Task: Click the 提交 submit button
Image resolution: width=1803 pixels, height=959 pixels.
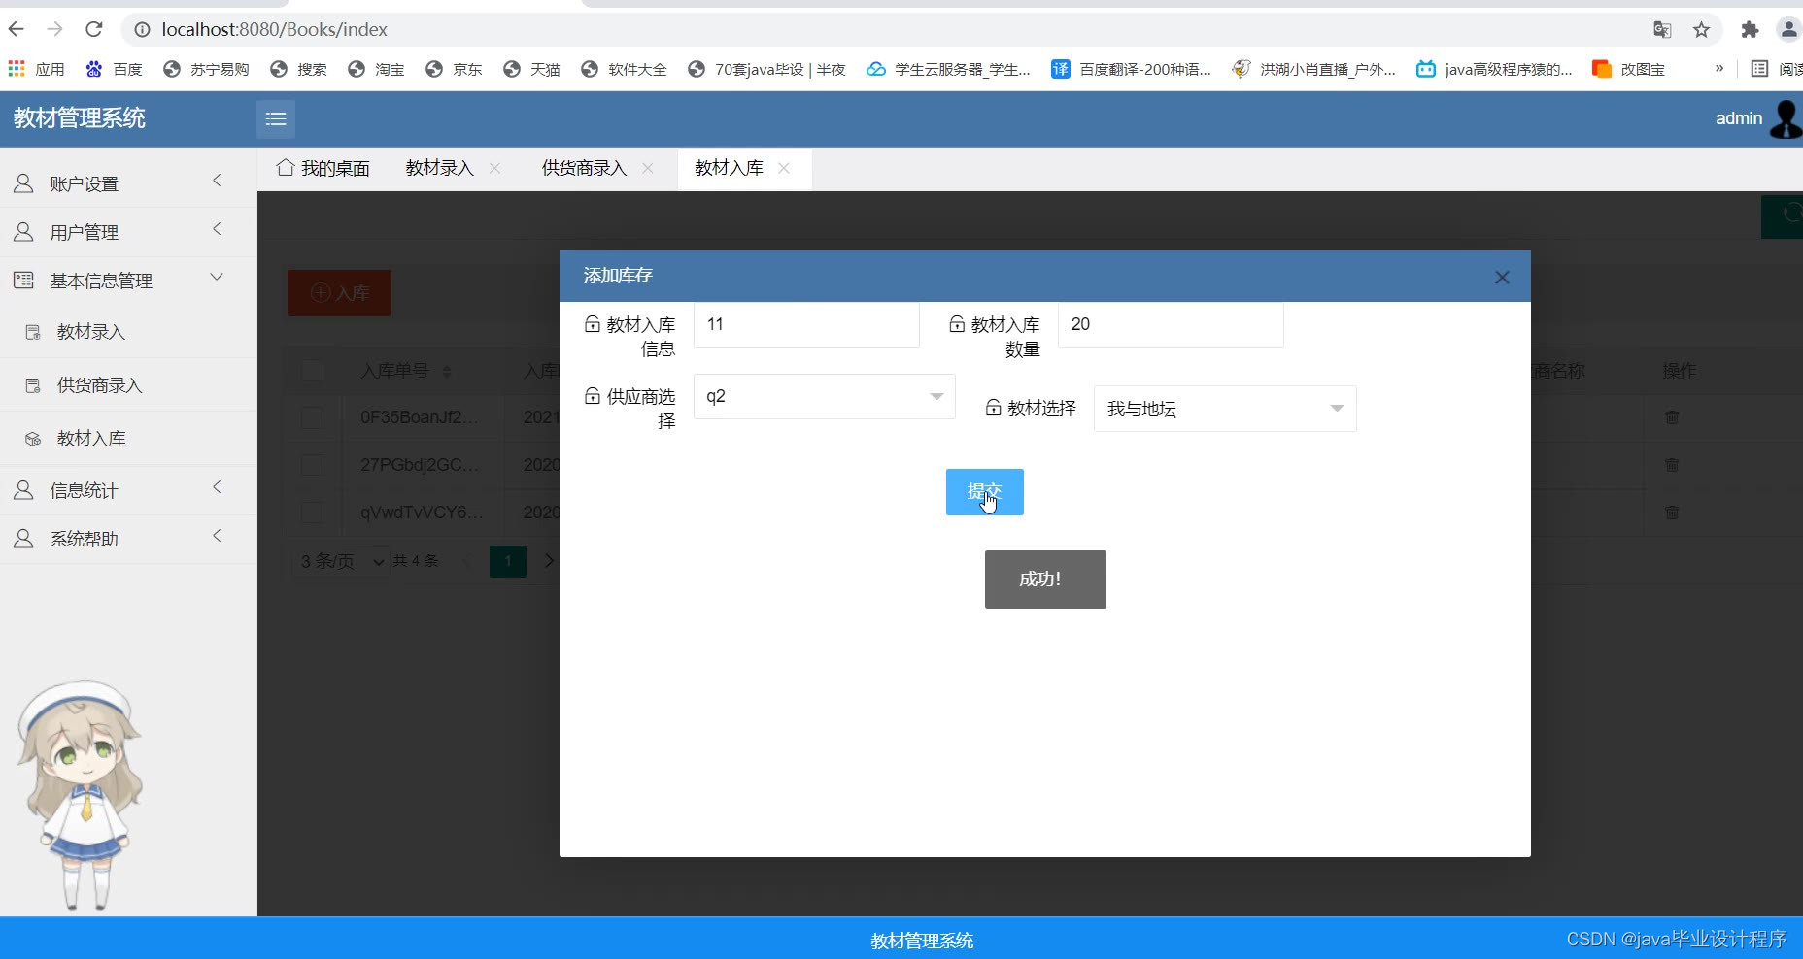Action: click(984, 492)
